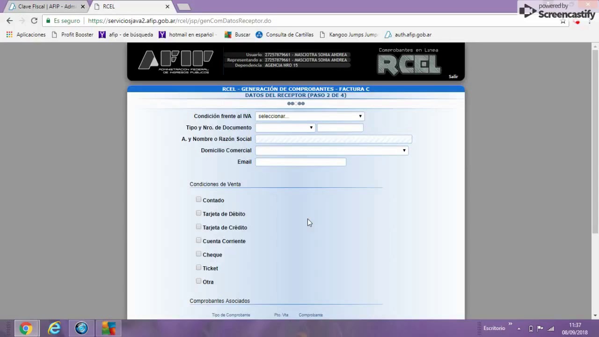Open the Domicilio Comercial dropdown
This screenshot has height=337, width=599.
coord(331,150)
